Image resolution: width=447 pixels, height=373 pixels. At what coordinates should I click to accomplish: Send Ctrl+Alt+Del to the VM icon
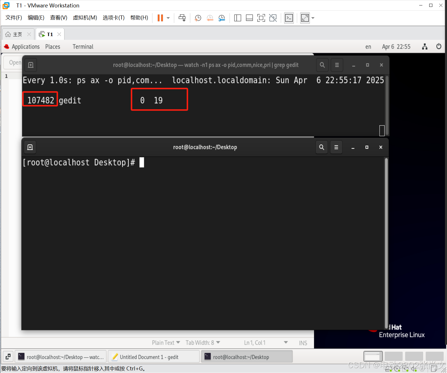click(182, 18)
